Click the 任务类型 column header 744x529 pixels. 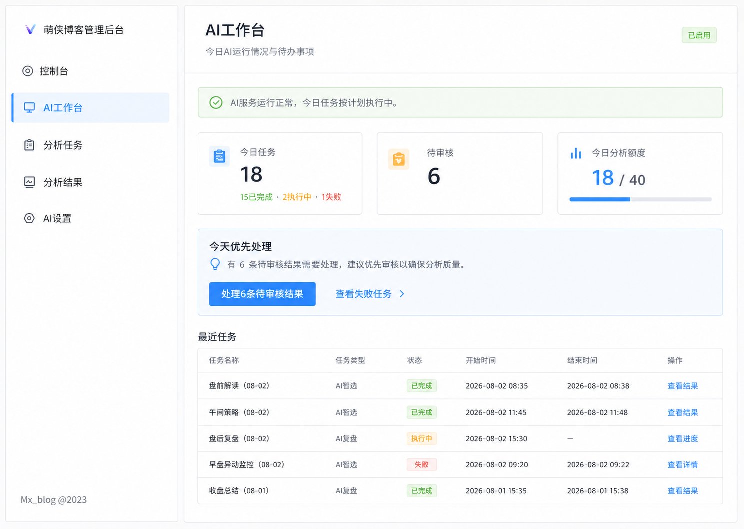350,360
